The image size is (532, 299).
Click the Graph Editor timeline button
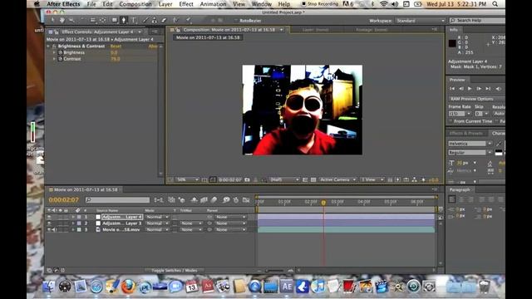(x=246, y=200)
